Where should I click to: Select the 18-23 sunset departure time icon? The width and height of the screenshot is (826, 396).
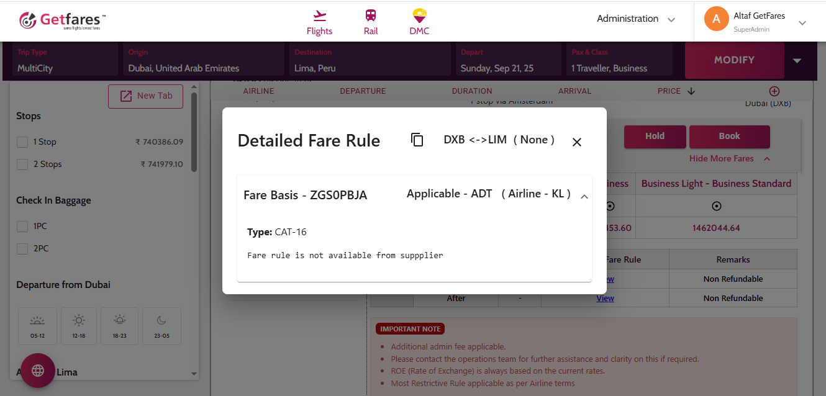click(x=120, y=326)
